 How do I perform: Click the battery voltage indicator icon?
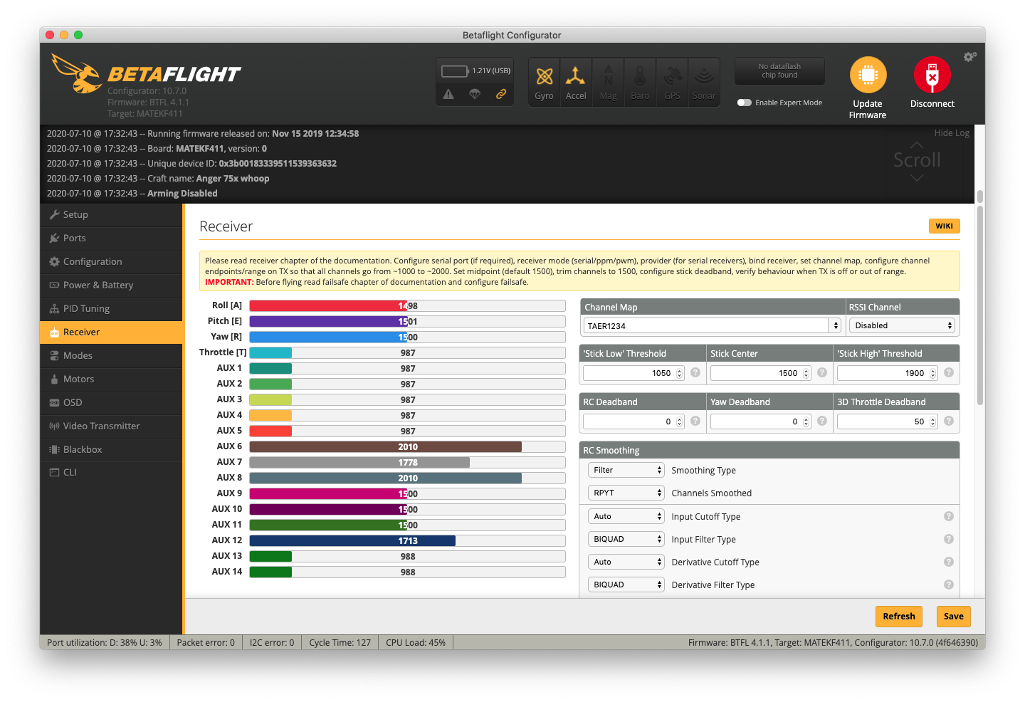[455, 71]
